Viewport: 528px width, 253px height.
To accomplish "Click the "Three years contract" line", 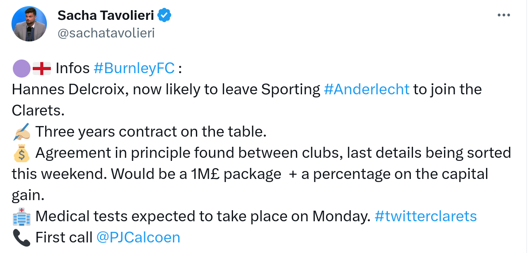I will click(150, 132).
